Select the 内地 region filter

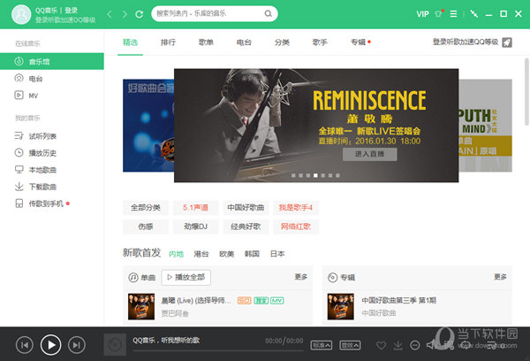[x=176, y=254]
